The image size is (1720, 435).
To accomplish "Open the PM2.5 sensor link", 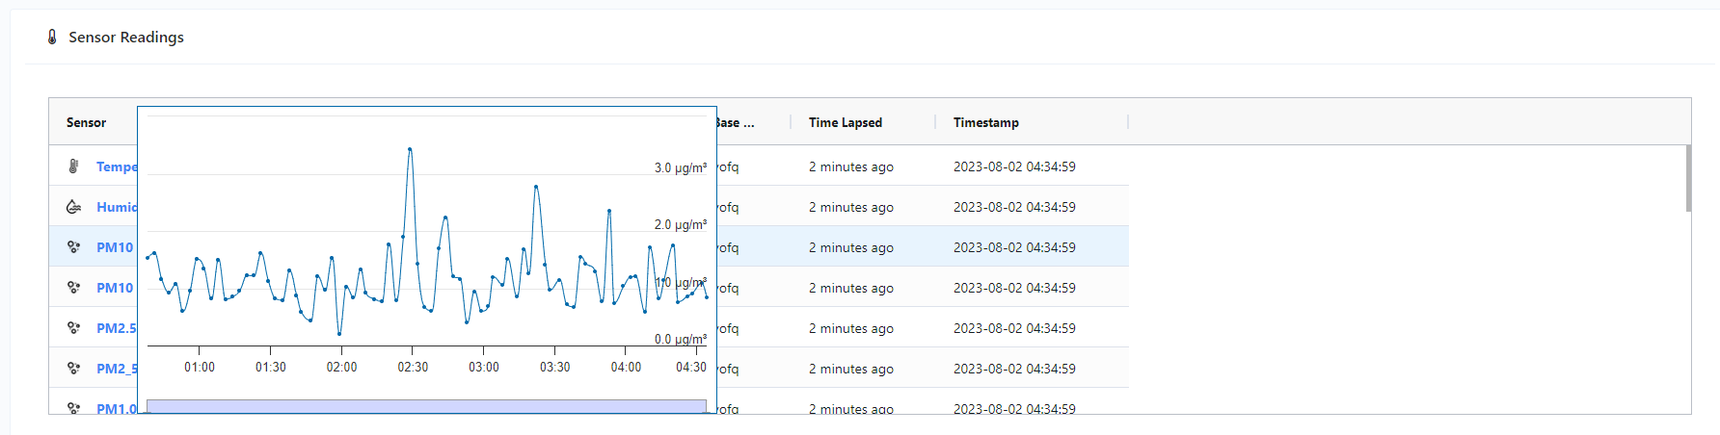I will click(117, 328).
